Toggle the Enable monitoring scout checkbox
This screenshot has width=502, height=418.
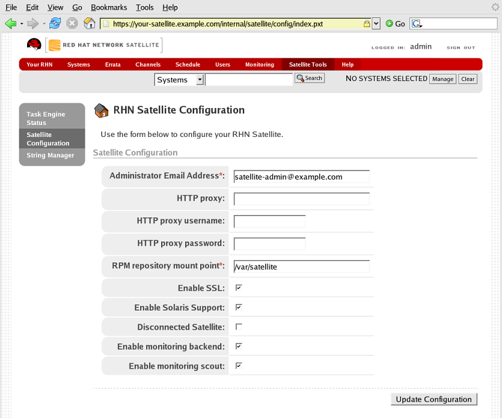click(x=239, y=366)
